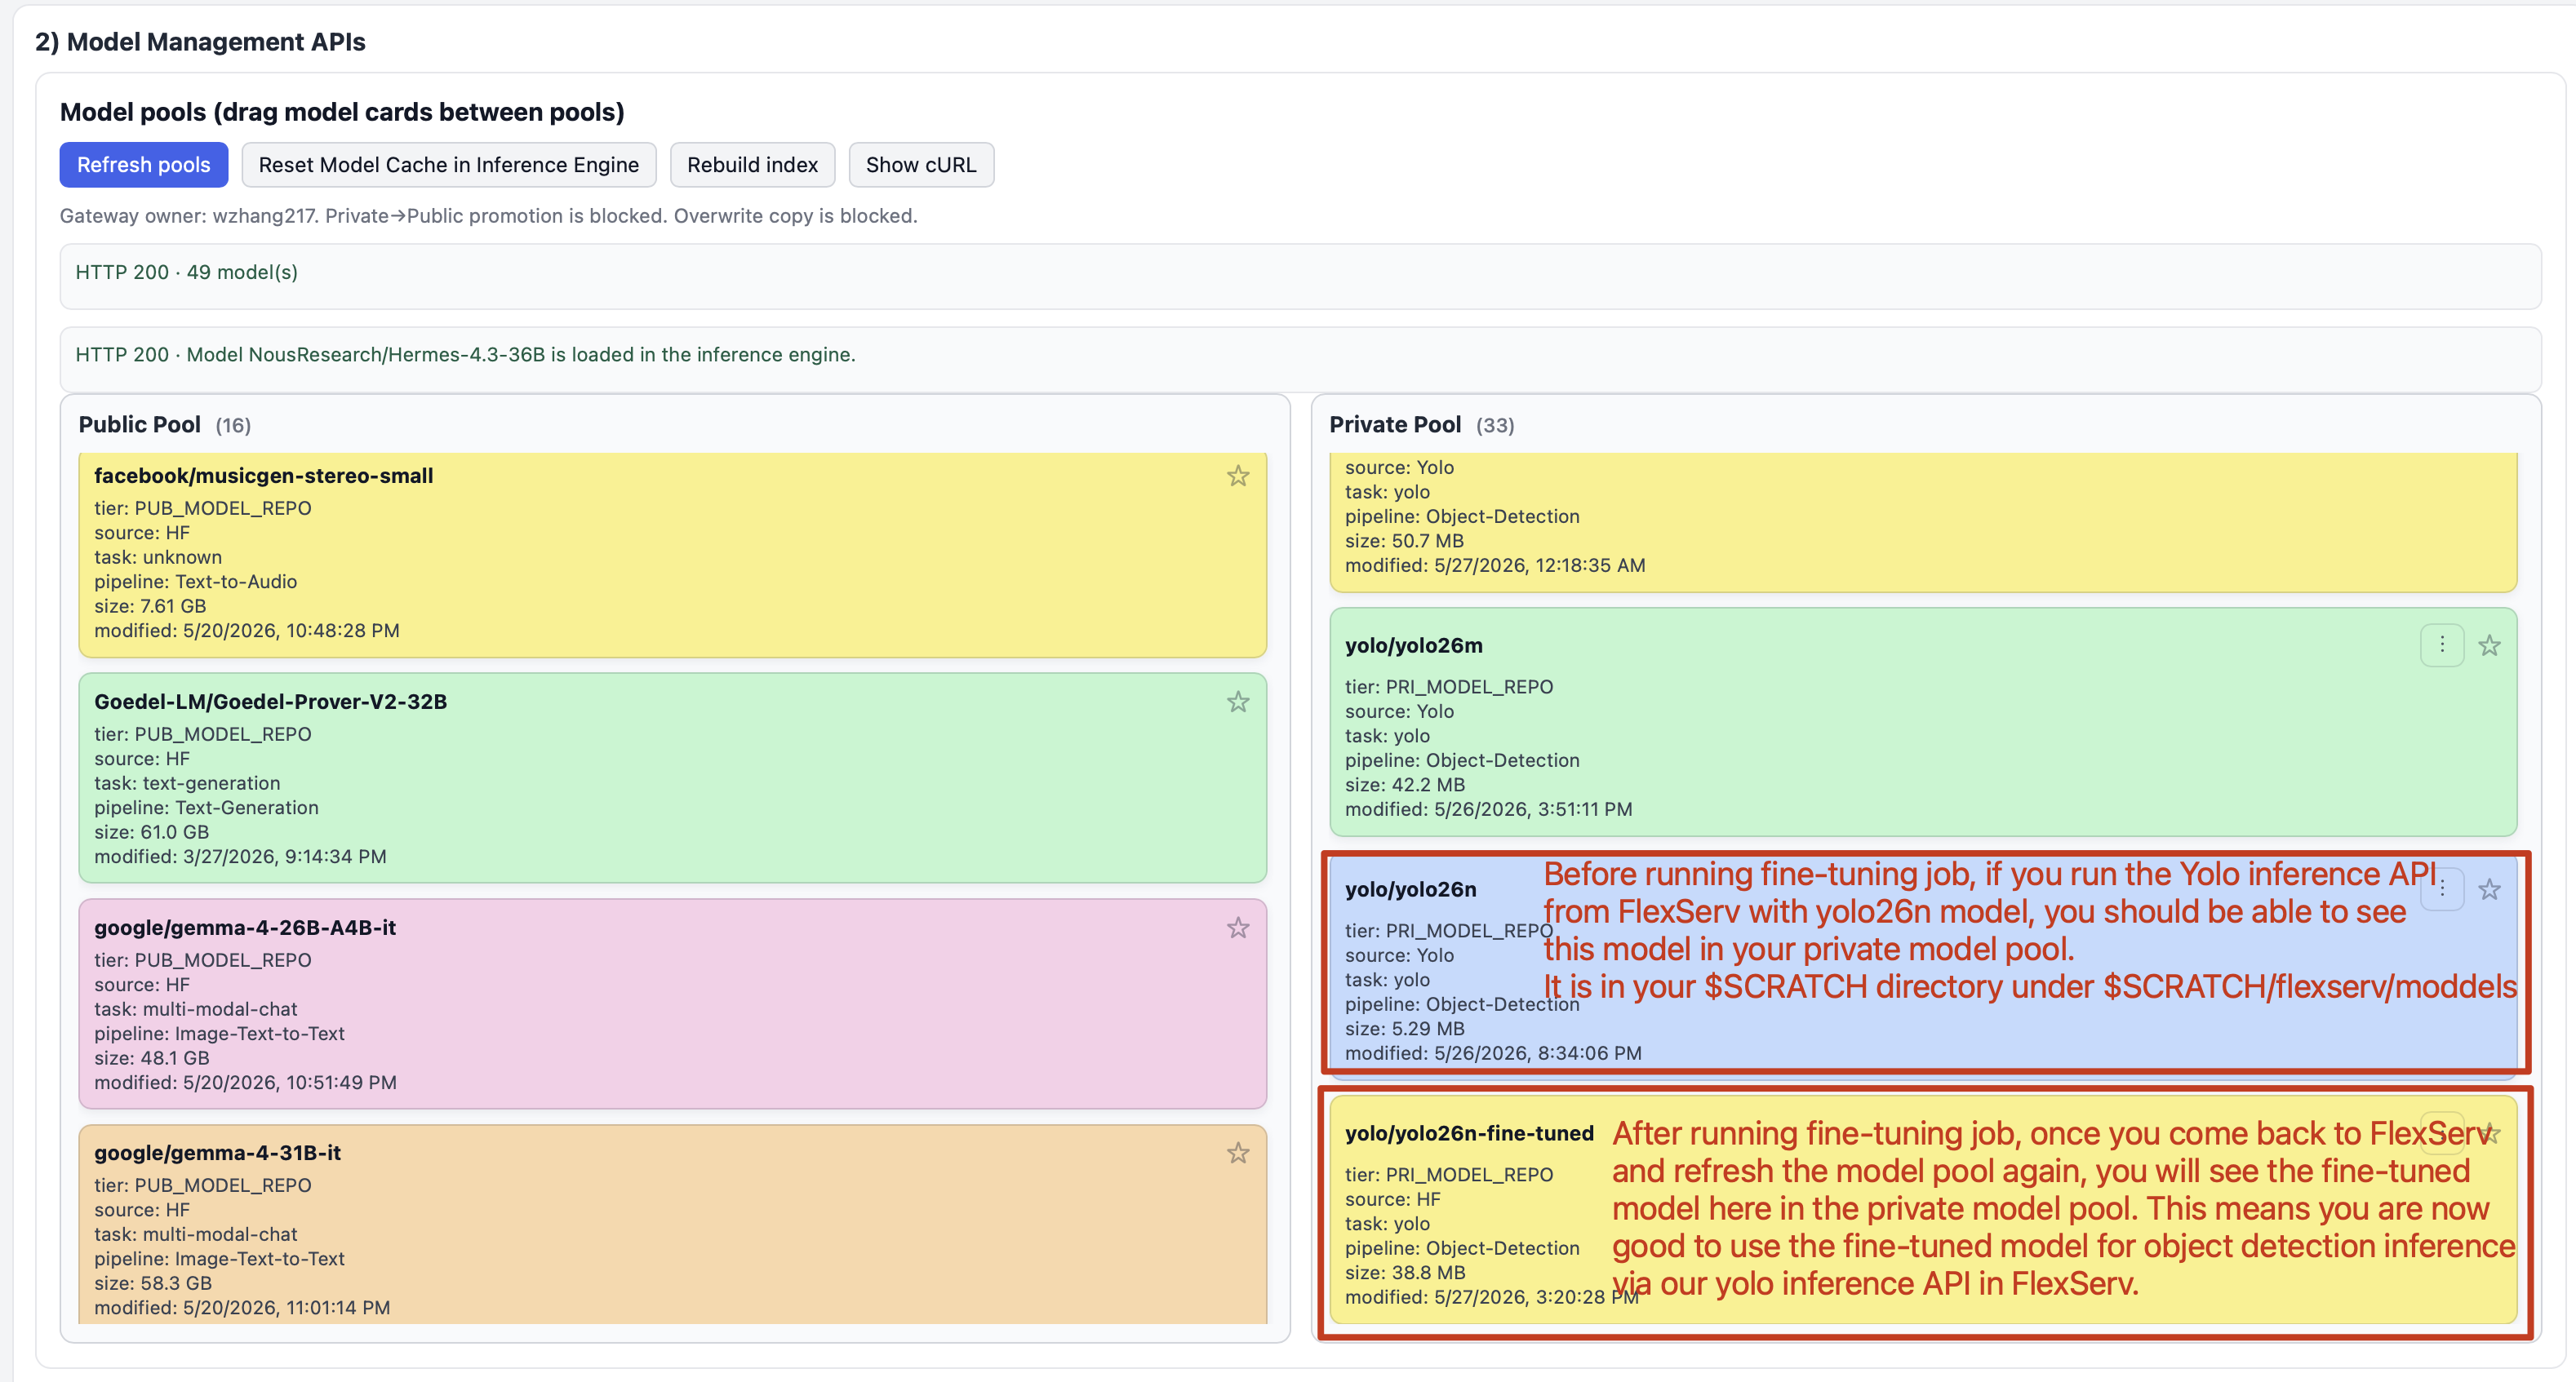Click 'modified: 5/26/2026, 3:51:11 PM'
Viewport: 2576px width, 1382px height.
click(x=1489, y=809)
